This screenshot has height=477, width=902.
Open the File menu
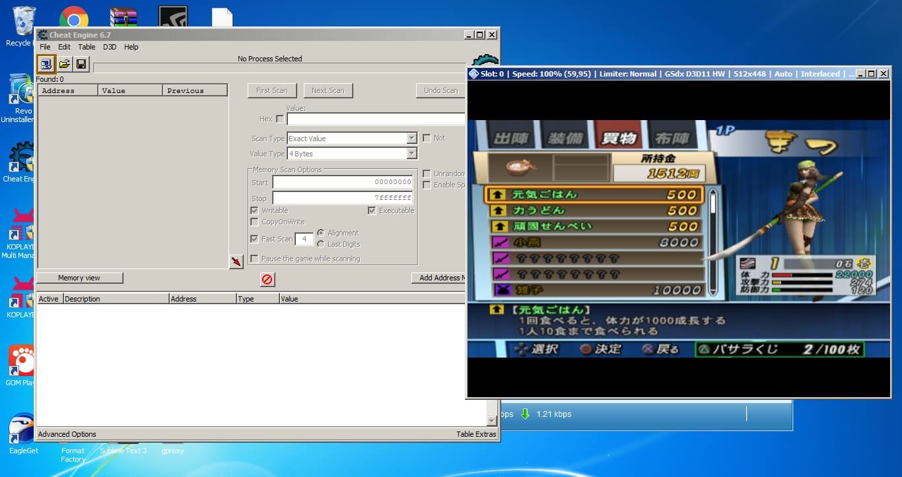coord(45,47)
